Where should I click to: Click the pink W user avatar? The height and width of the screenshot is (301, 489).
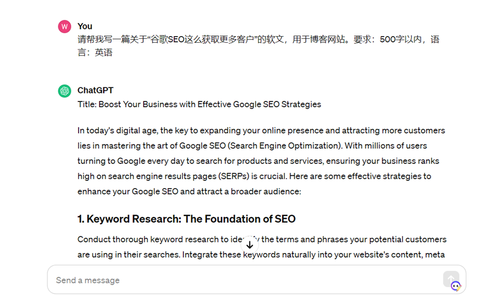[64, 26]
